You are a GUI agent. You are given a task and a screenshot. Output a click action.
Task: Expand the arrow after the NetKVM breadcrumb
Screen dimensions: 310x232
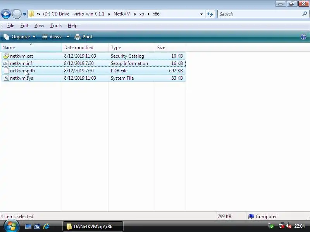pos(135,14)
